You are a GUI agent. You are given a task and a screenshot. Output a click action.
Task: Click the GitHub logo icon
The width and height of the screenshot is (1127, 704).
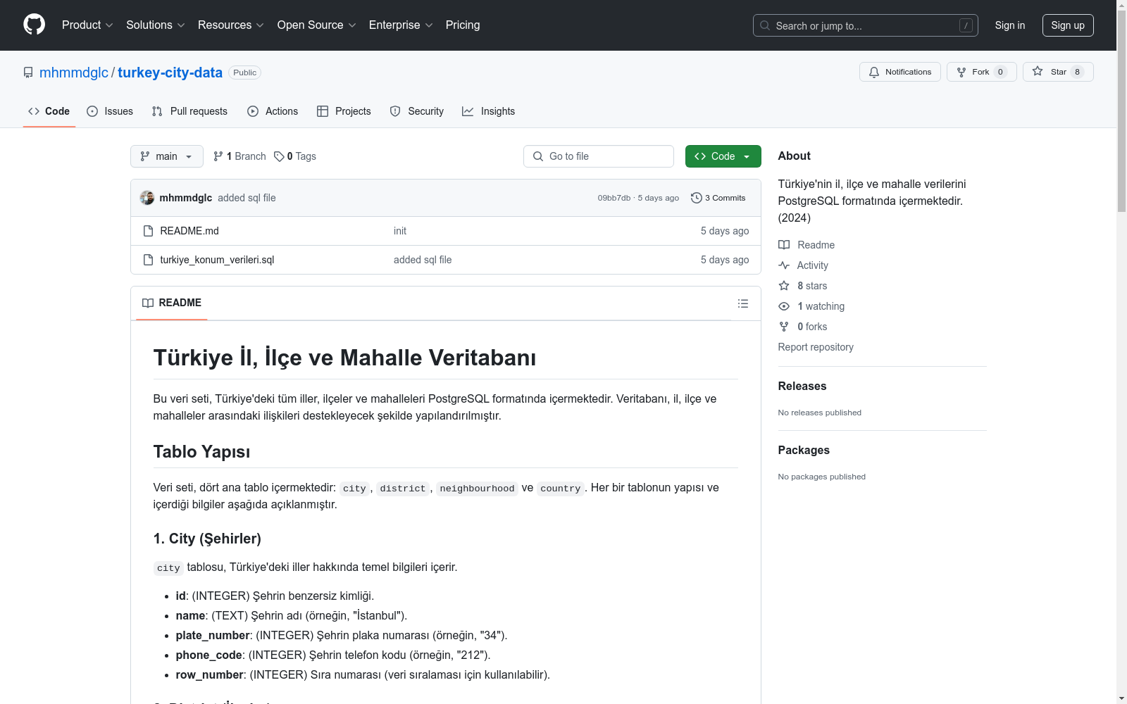(34, 25)
